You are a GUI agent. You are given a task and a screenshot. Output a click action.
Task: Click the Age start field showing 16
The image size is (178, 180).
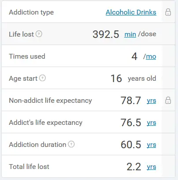point(116,79)
